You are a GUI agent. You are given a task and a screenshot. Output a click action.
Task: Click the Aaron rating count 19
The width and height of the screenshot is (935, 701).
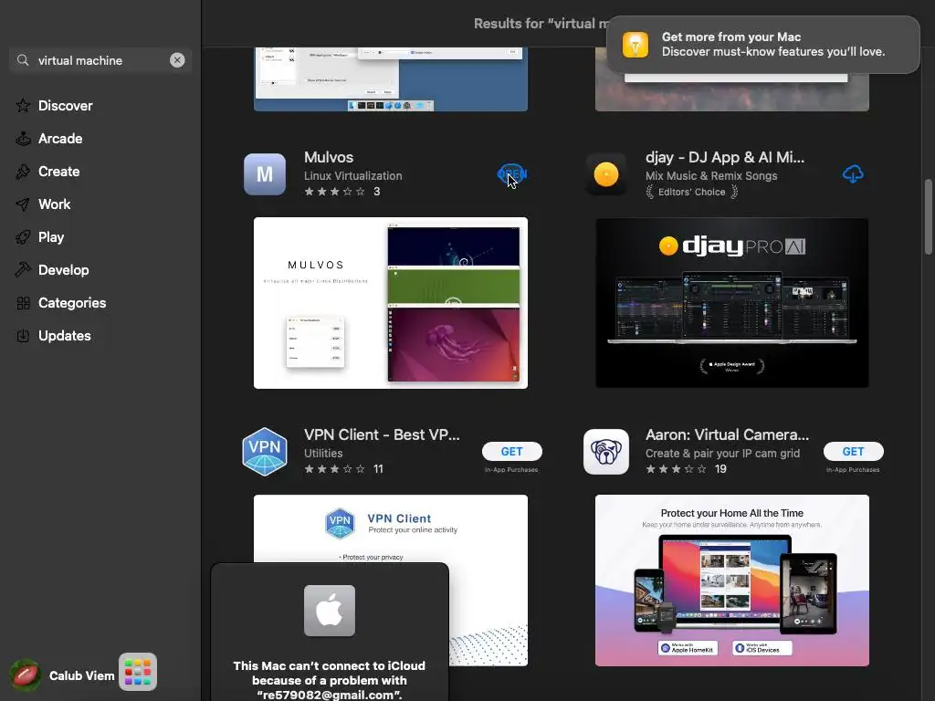tap(720, 469)
